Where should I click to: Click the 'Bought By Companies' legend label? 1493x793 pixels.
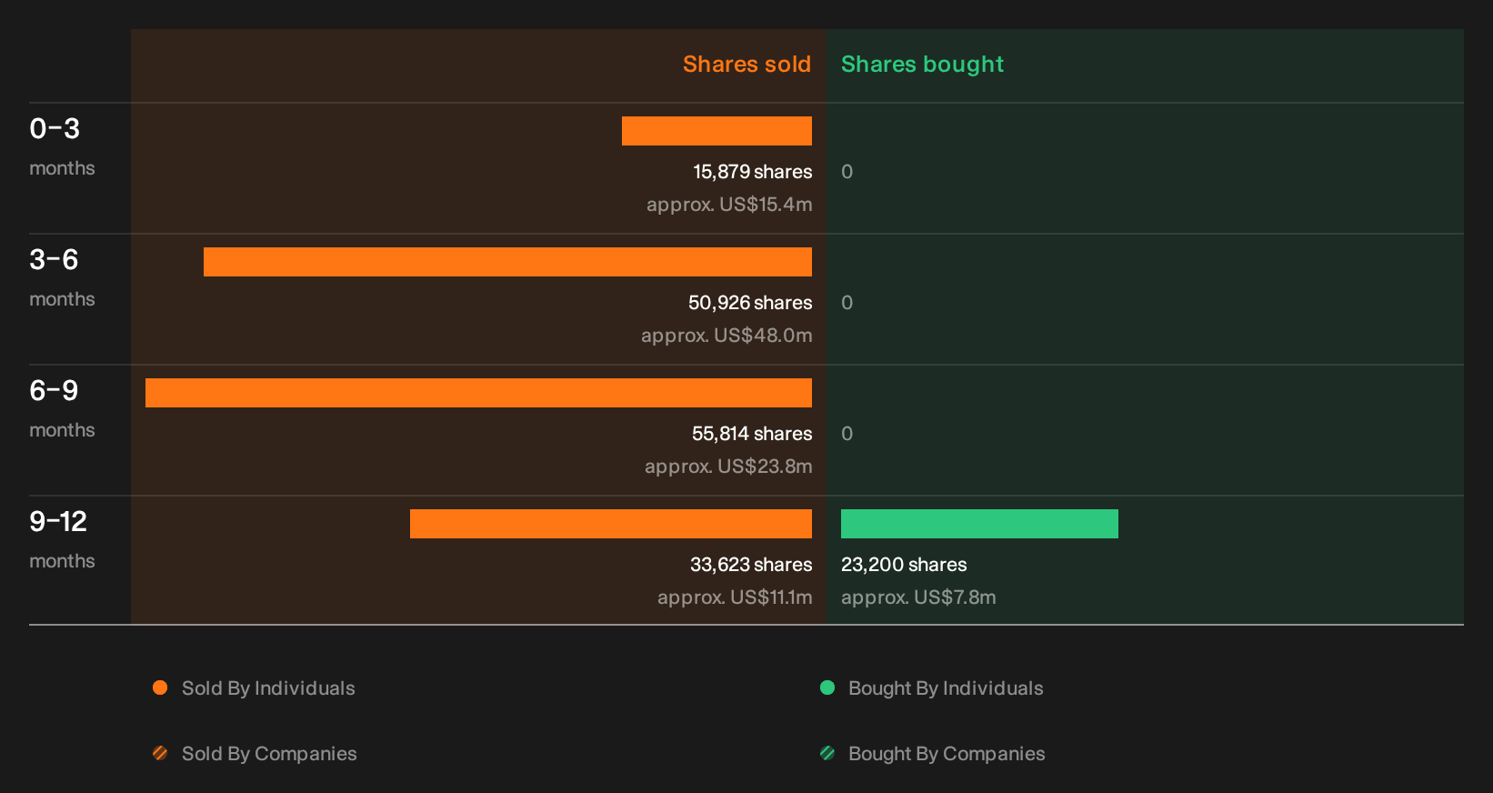pyautogui.click(x=947, y=754)
